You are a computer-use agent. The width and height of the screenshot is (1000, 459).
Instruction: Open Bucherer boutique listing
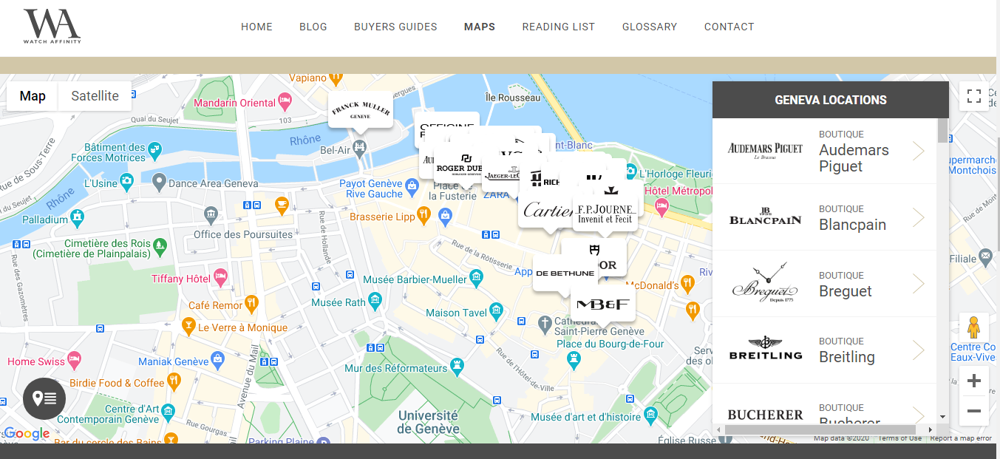click(x=824, y=404)
